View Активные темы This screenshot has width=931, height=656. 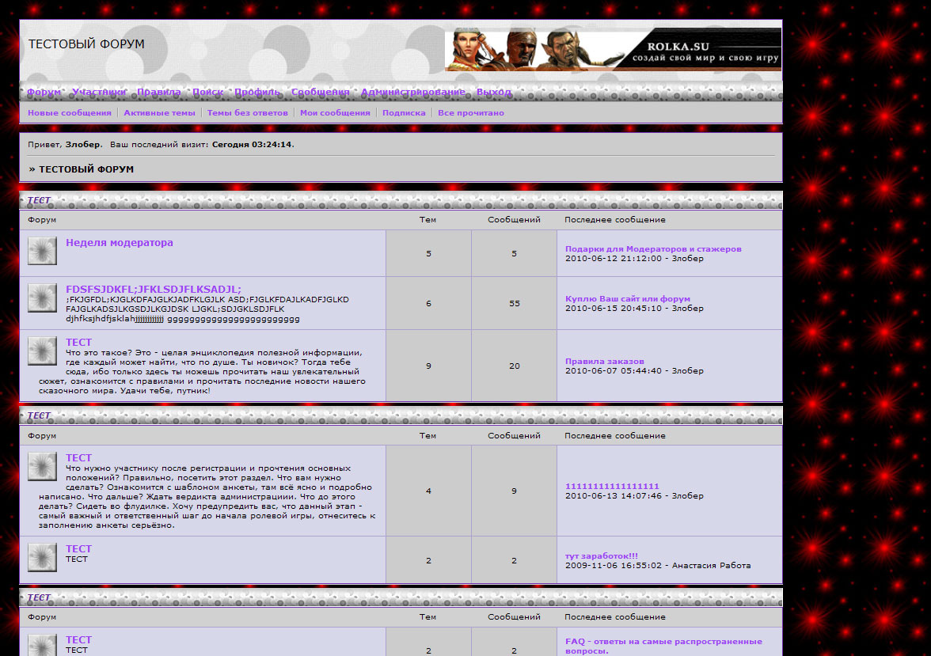click(x=159, y=113)
